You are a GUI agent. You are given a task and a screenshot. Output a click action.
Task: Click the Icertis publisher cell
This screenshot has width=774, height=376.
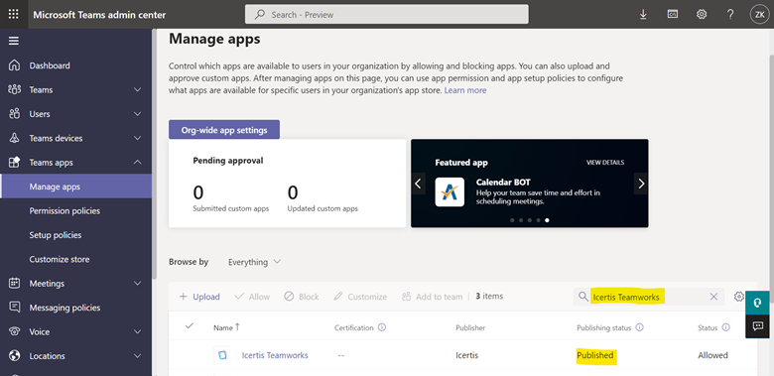click(x=467, y=355)
